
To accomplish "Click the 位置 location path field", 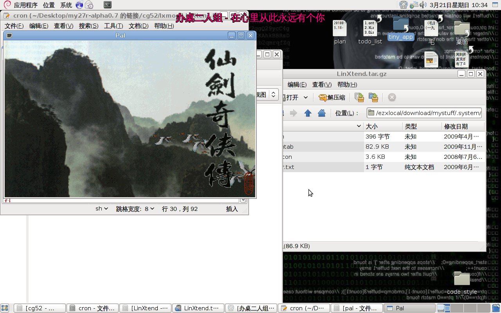I will pos(424,113).
